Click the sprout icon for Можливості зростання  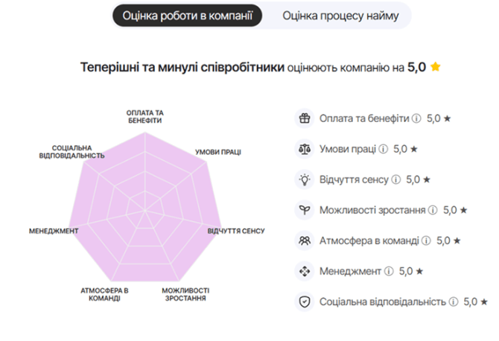click(305, 210)
